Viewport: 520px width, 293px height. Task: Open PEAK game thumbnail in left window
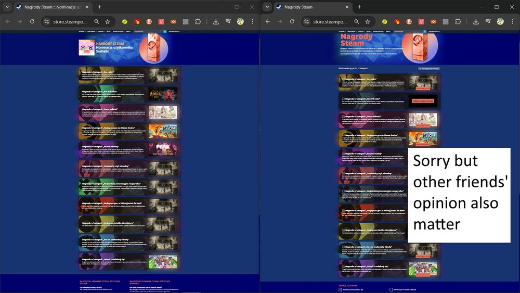[x=163, y=150]
